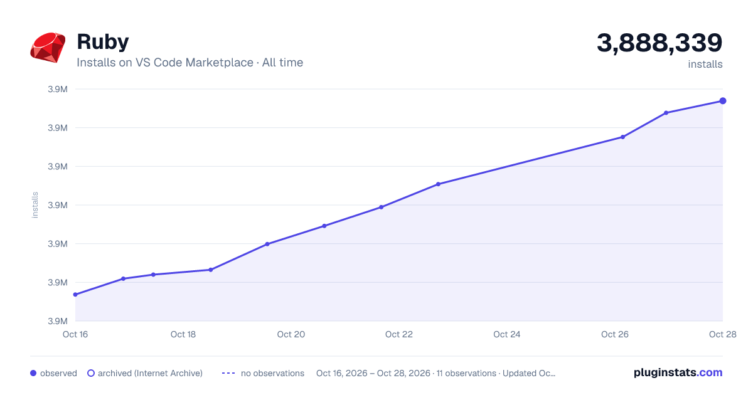Select the data point between Oct 22 and Oct 24
The width and height of the screenshot is (753, 395).
point(438,184)
